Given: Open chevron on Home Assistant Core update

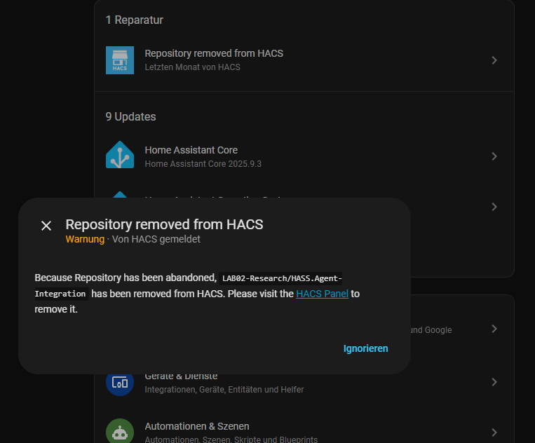Looking at the screenshot, I should [494, 156].
